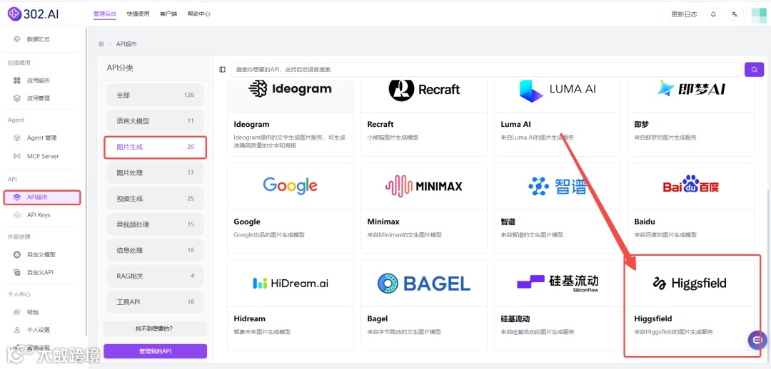Click the Ideogram card description text
This screenshot has width=771, height=369.
coord(290,141)
